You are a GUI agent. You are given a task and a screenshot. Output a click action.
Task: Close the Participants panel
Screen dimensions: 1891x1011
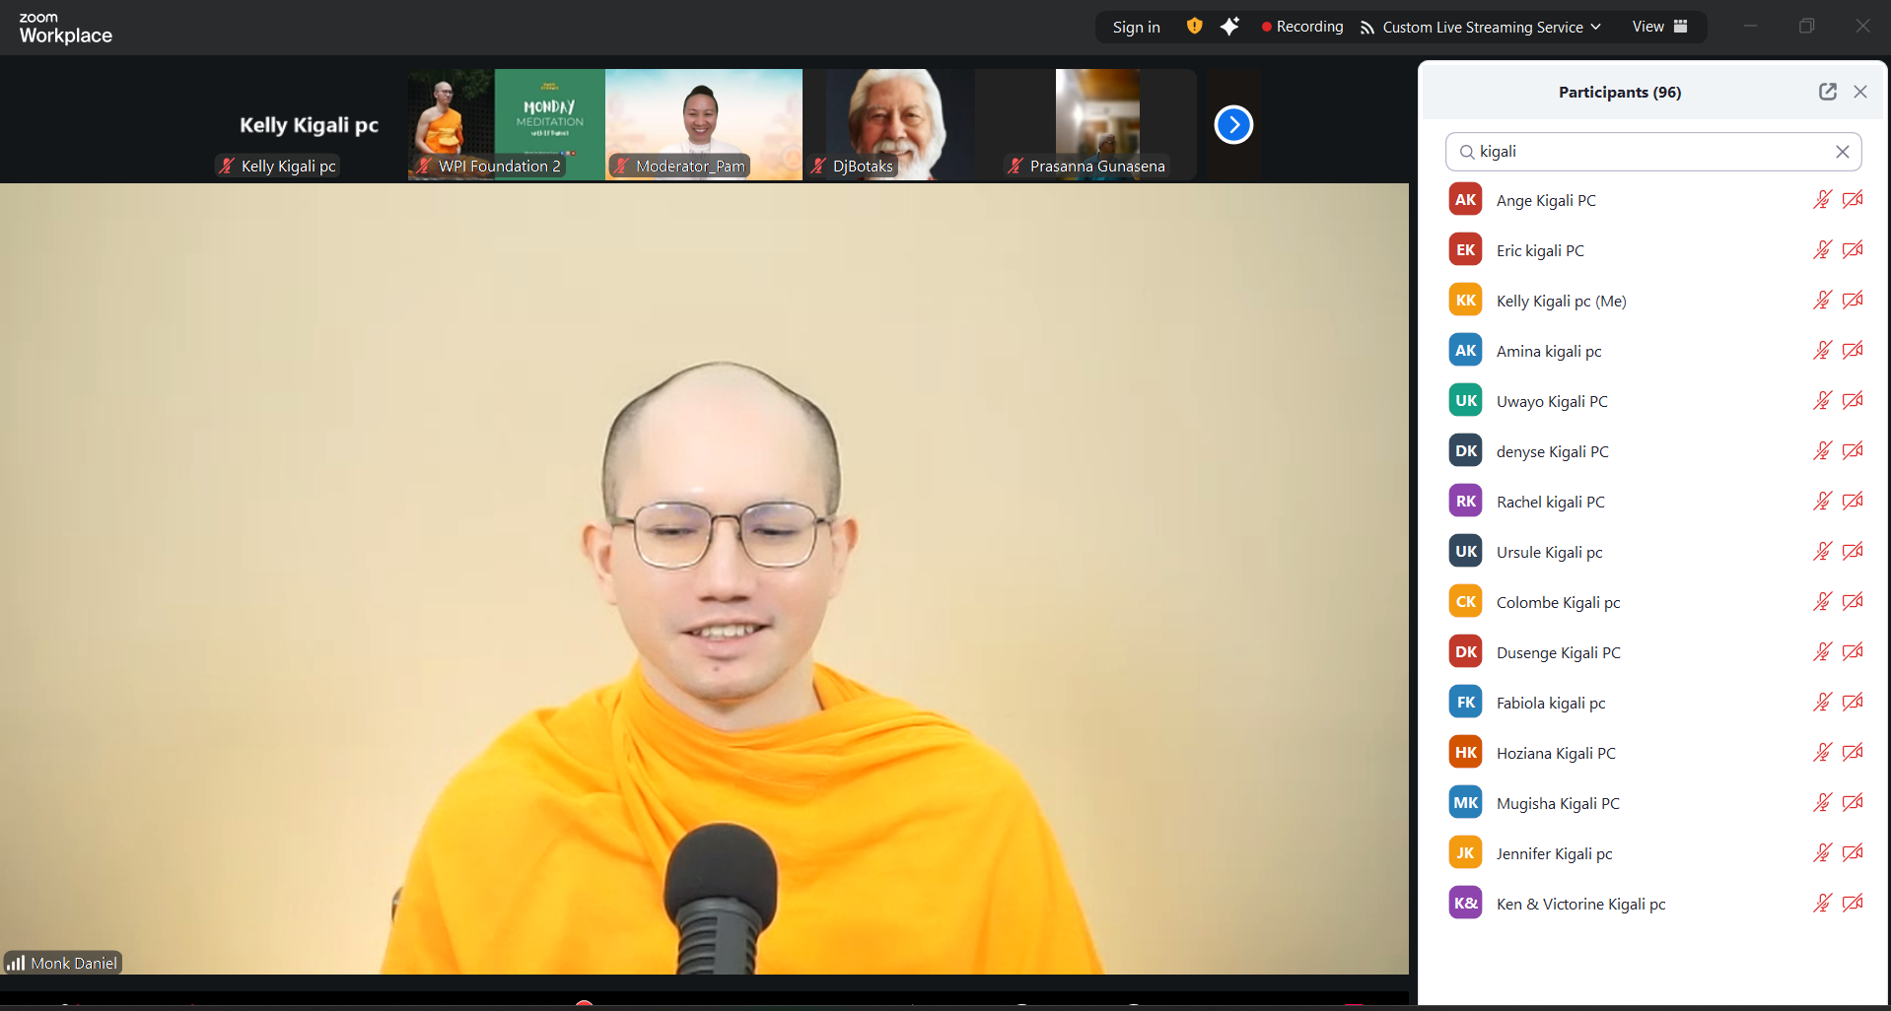(1860, 92)
